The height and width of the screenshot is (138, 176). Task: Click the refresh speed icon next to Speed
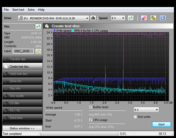click(131, 18)
